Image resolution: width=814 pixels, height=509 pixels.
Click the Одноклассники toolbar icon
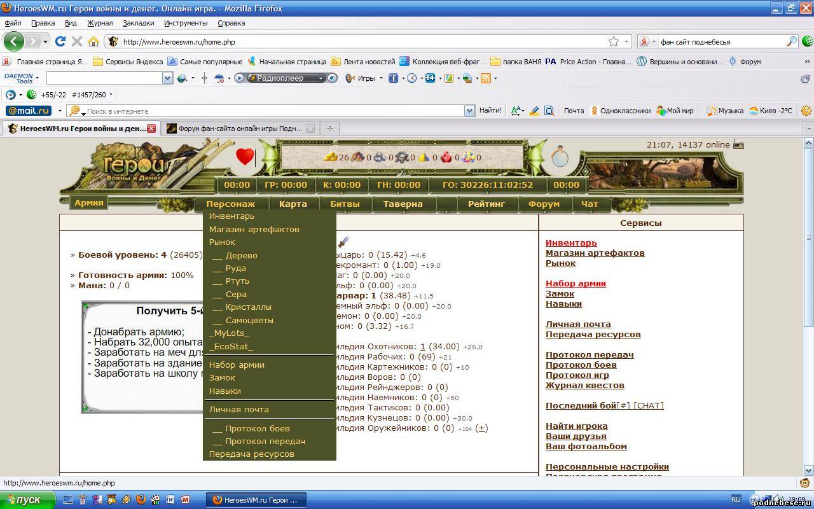coord(595,110)
